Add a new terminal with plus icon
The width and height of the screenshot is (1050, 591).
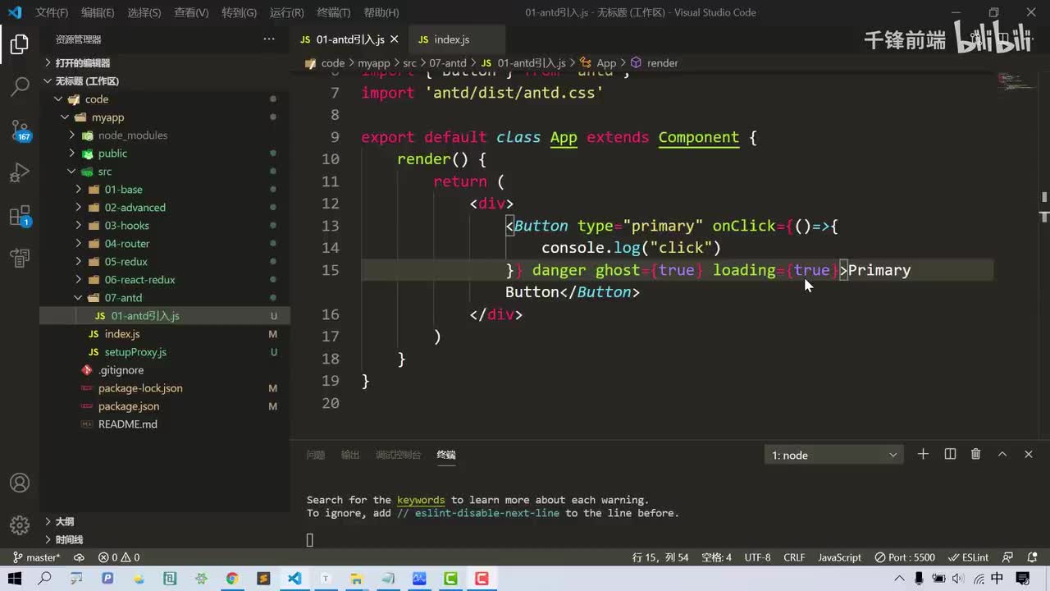tap(923, 454)
